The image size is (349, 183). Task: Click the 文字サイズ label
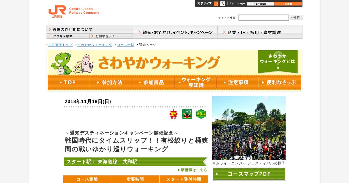point(204,3)
